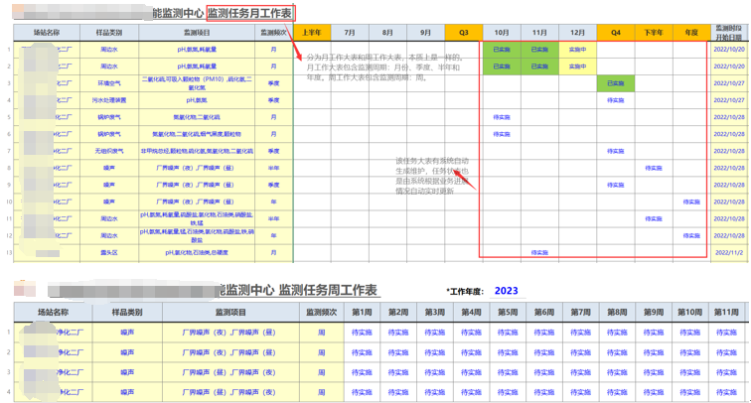This screenshot has height=403, width=751.
Task: Select the Q4 column header in monthly table
Action: [616, 32]
